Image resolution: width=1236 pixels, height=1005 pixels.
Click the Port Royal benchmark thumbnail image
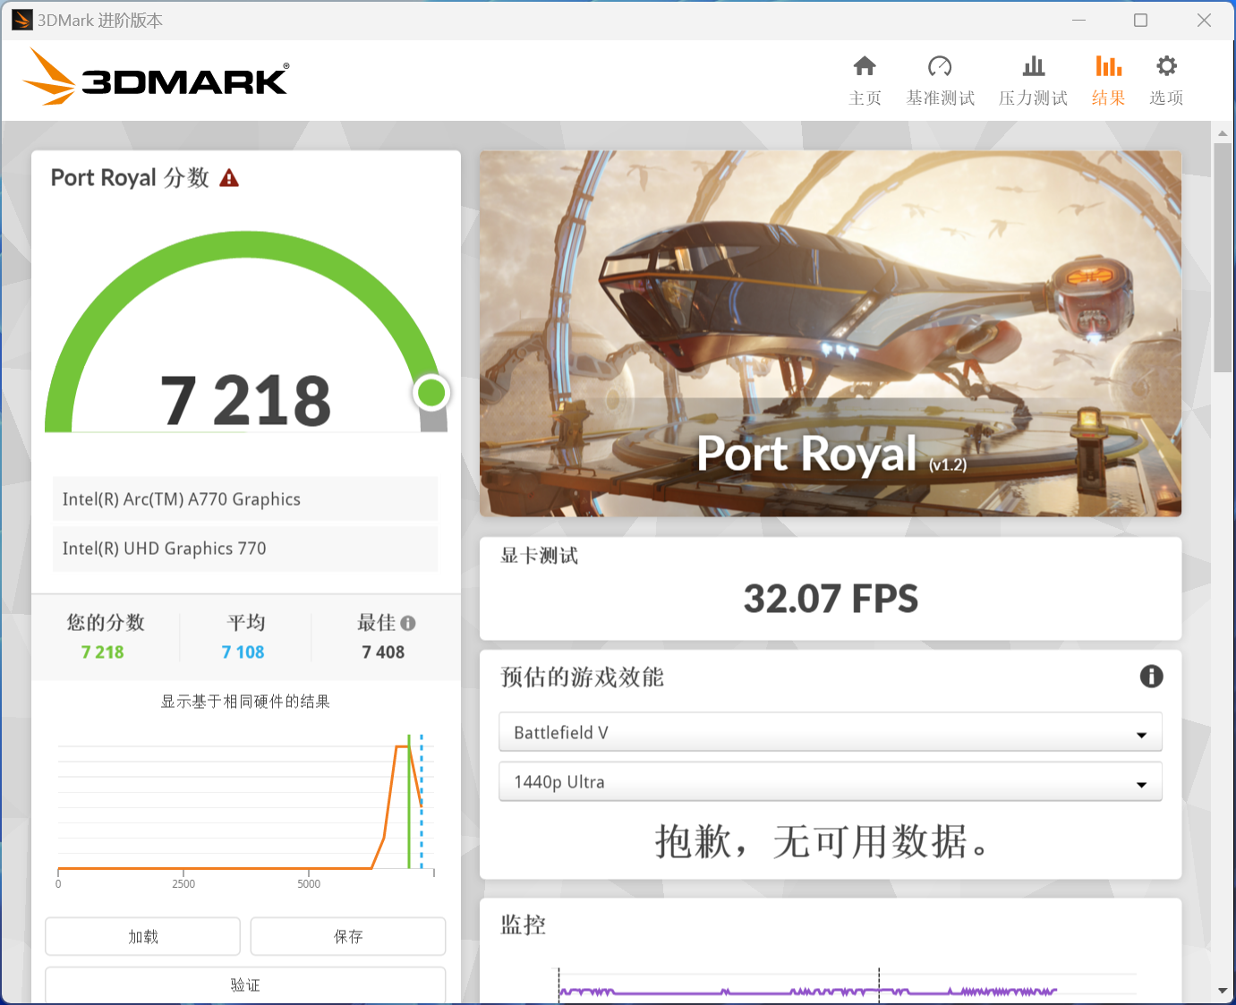point(830,333)
